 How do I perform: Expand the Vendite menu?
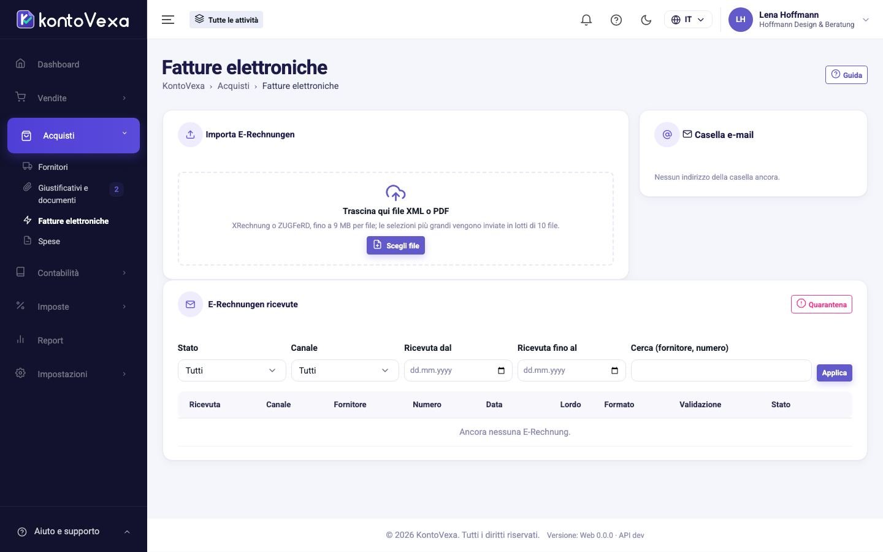74,98
